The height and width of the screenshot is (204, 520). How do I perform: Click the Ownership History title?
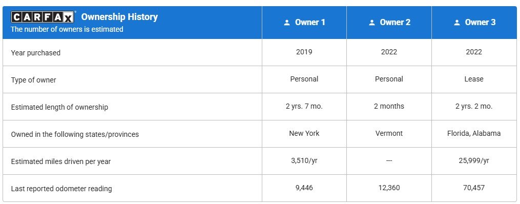(x=119, y=16)
